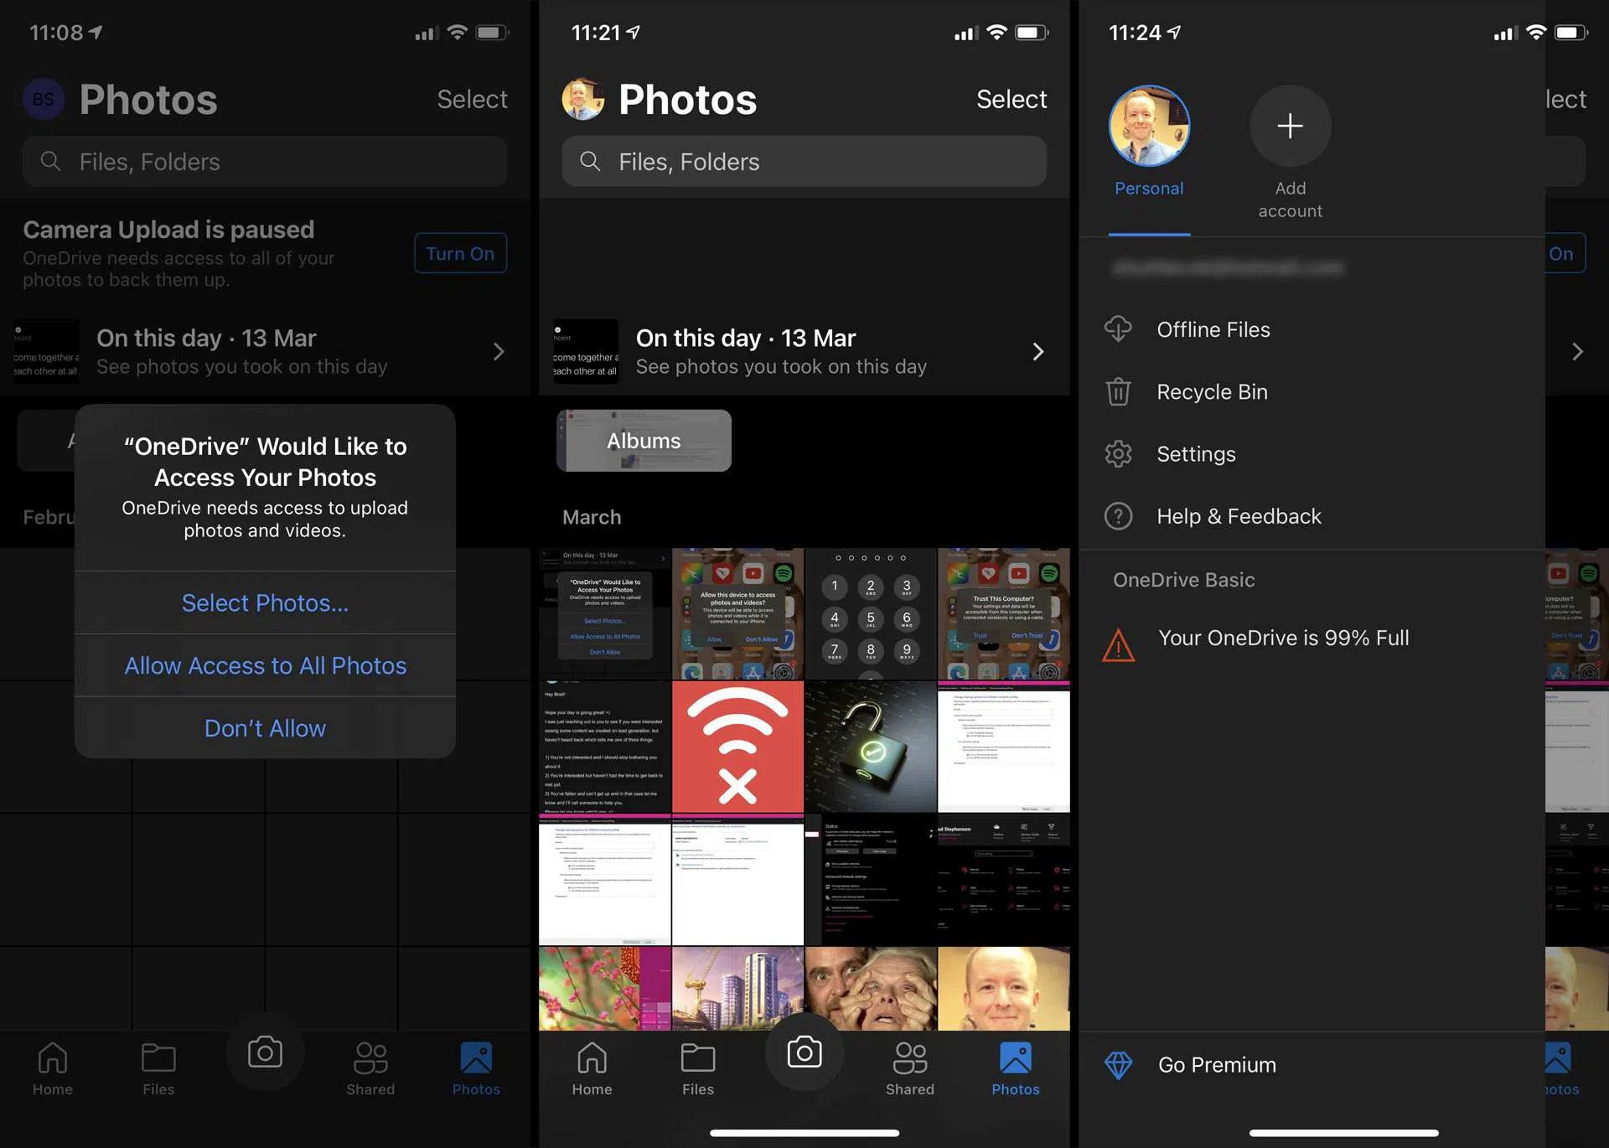Screen dimensions: 1609x1148
Task: Switch to Shared tab in middle screen
Action: pyautogui.click(x=909, y=1068)
